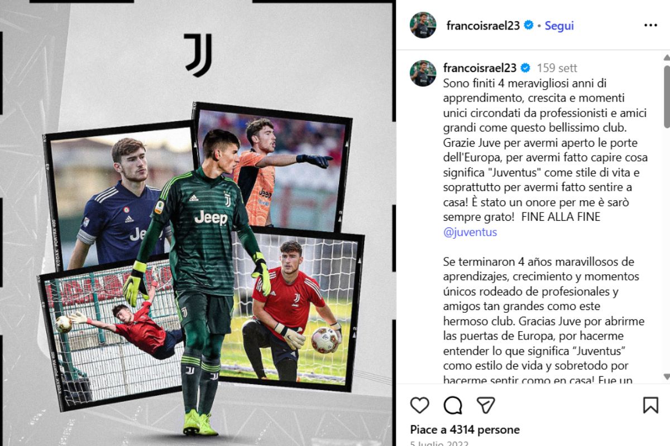Open comments with the speech bubble icon
The width and height of the screenshot is (670, 446).
[x=453, y=405]
